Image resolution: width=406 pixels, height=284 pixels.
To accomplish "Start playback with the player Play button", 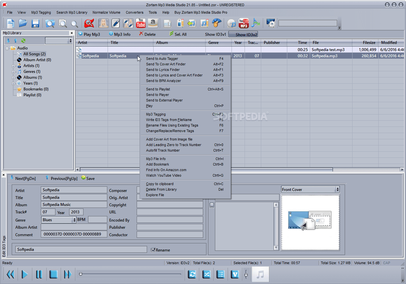I will point(25,274).
